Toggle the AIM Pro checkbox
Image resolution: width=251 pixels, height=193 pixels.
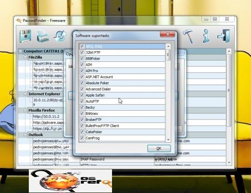click(x=82, y=71)
